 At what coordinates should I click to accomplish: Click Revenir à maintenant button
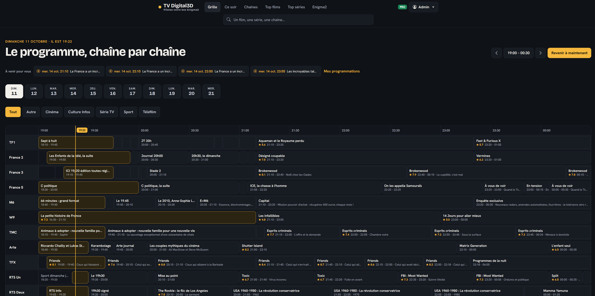point(569,53)
